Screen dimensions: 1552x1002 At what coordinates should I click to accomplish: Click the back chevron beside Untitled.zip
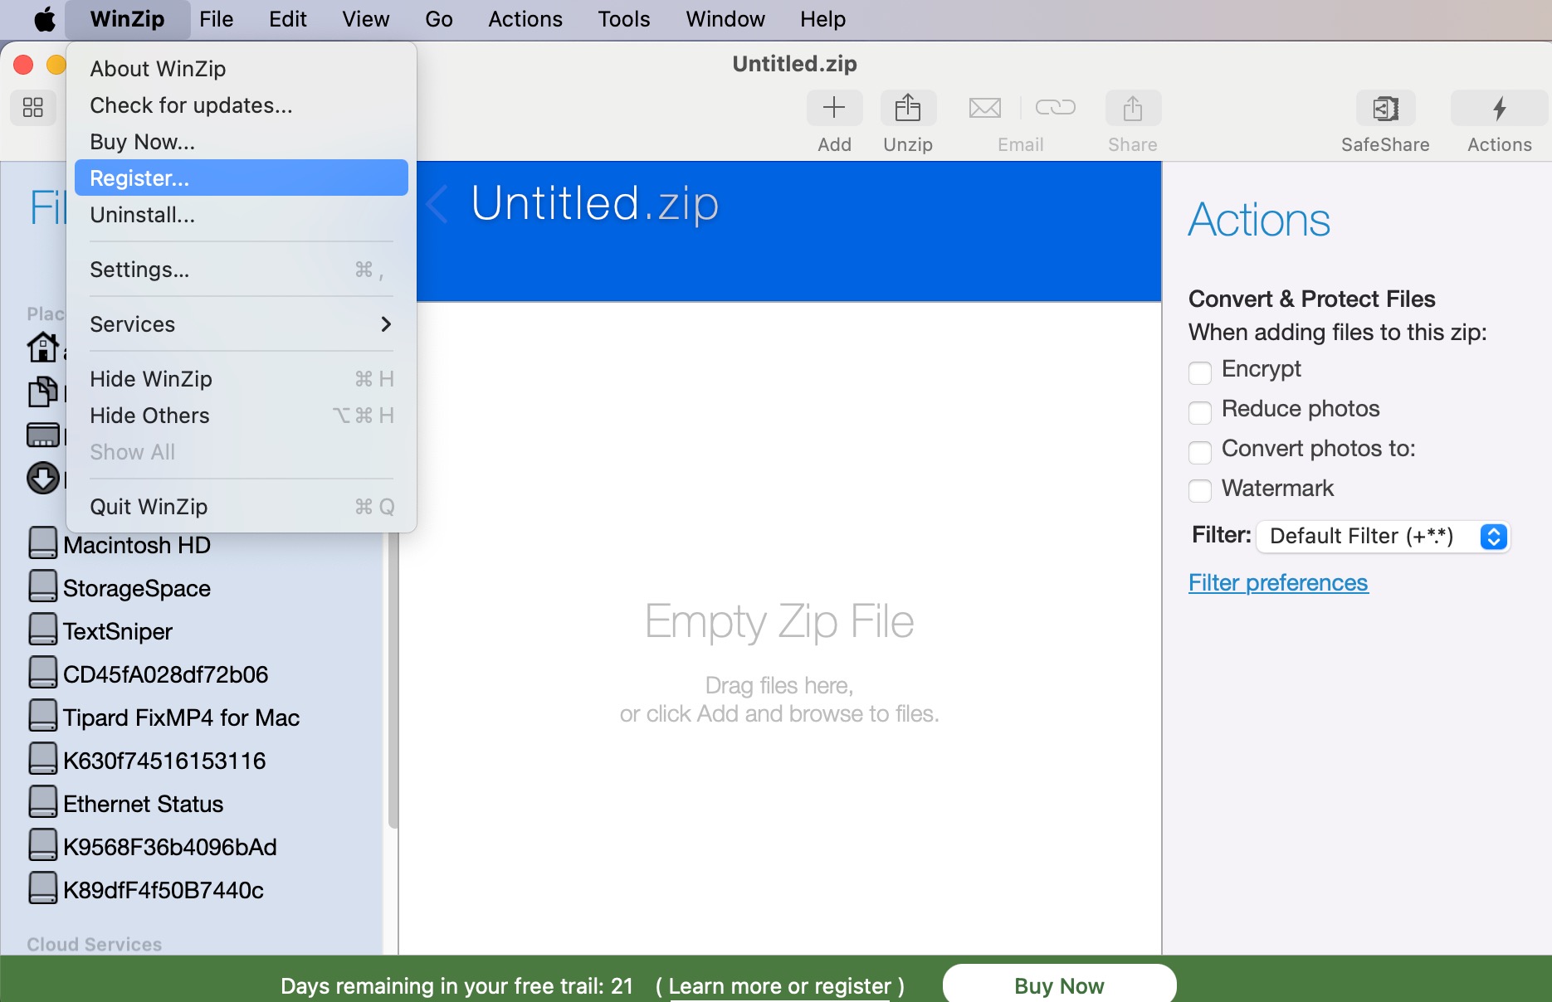(x=437, y=204)
